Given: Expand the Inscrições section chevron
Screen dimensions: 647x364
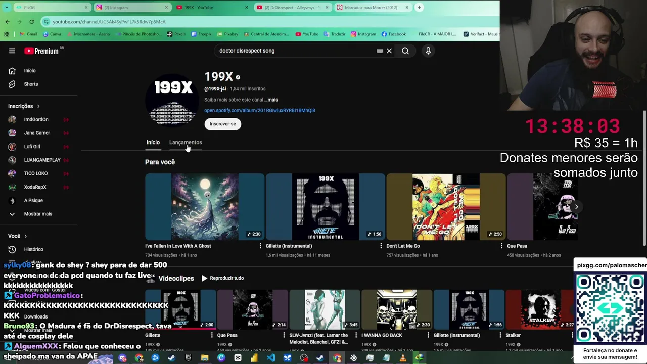Looking at the screenshot, I should [38, 106].
